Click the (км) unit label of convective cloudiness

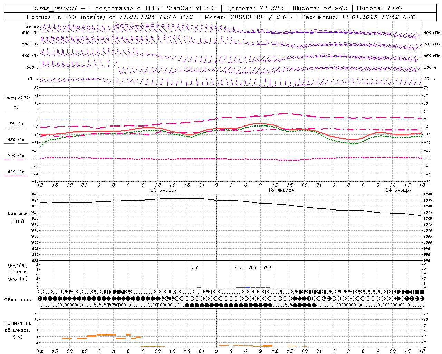click(x=18, y=337)
